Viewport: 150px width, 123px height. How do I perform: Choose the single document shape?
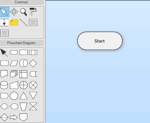(x=4, y=74)
